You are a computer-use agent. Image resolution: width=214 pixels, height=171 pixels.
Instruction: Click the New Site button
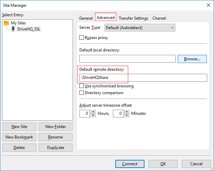[19, 127]
